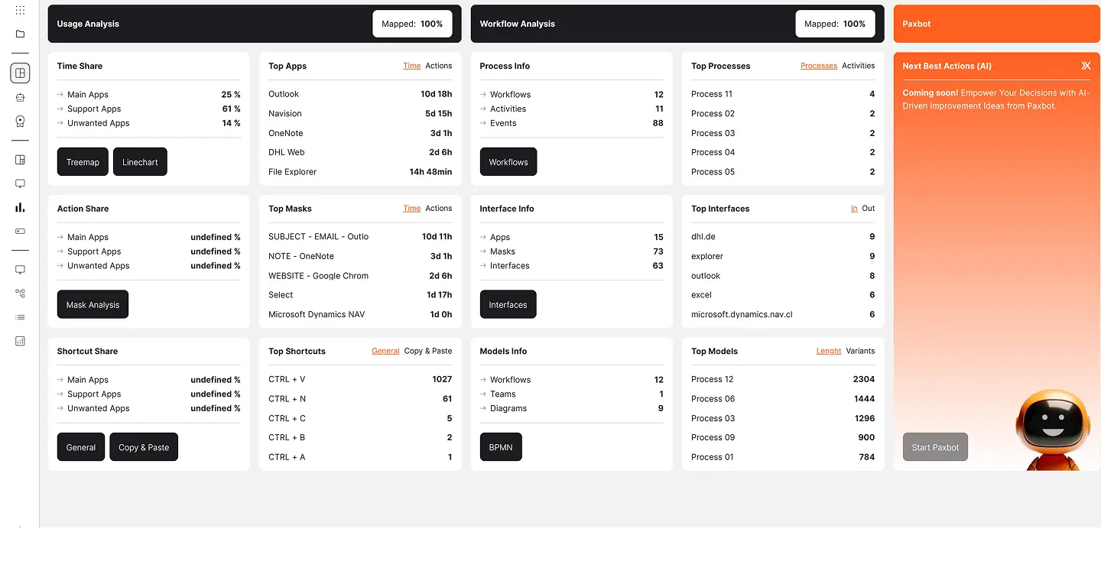Select Variants tab in Top Models
This screenshot has width=1101, height=587.
pos(860,352)
